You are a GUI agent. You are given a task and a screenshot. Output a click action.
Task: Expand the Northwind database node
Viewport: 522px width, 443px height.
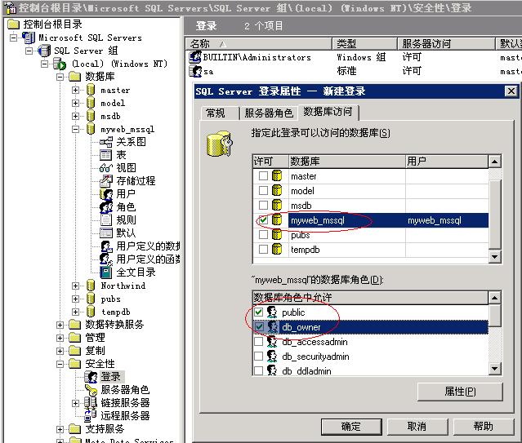pyautogui.click(x=76, y=286)
